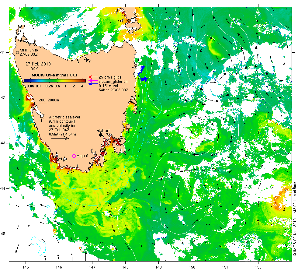Click the Hobart city marker dot
The width and height of the screenshot is (298, 274).
pos(101,135)
